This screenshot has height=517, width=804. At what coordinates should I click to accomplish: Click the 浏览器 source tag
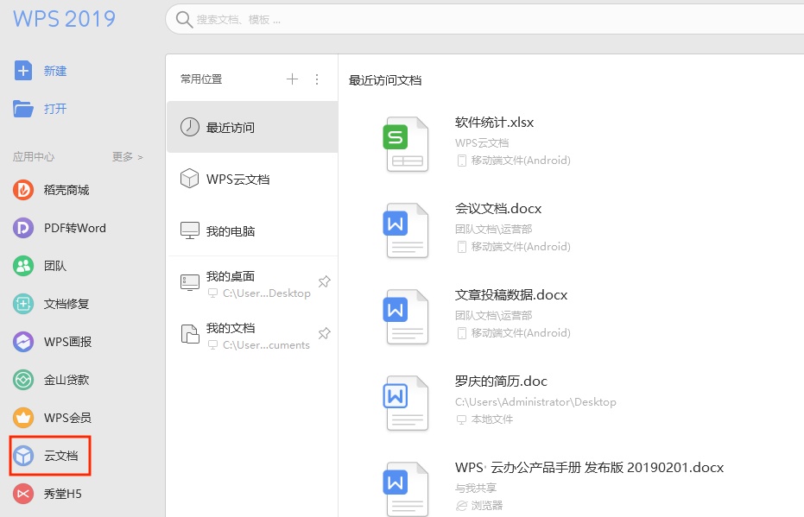479,505
